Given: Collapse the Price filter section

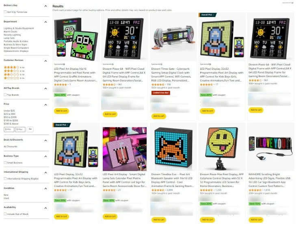Looking at the screenshot, I should point(45,105).
